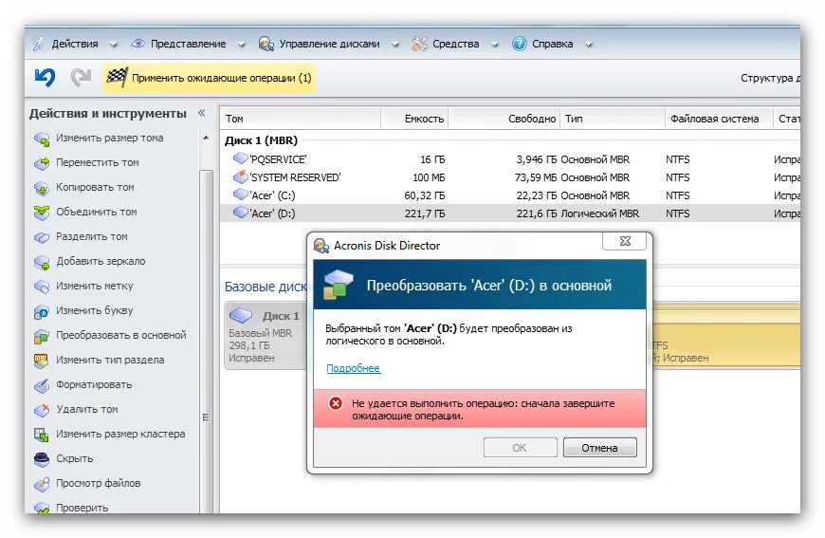This screenshot has height=538, width=825.
Task: Click Форматировать action
Action: click(x=94, y=385)
